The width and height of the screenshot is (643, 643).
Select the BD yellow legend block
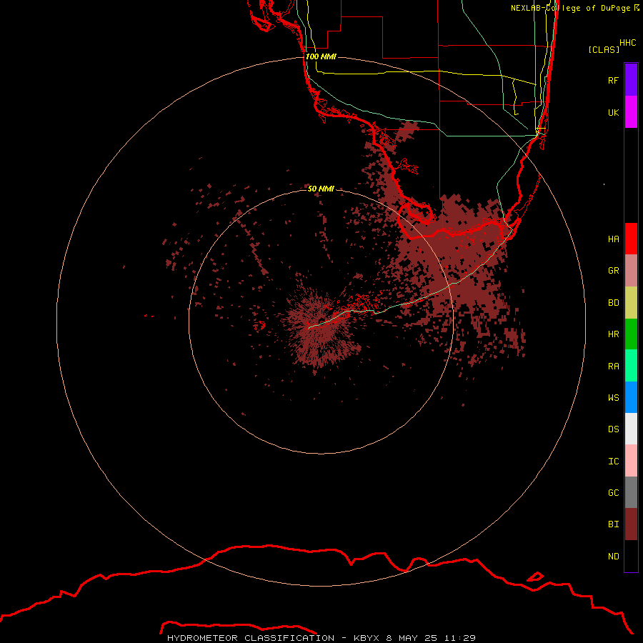coord(631,303)
